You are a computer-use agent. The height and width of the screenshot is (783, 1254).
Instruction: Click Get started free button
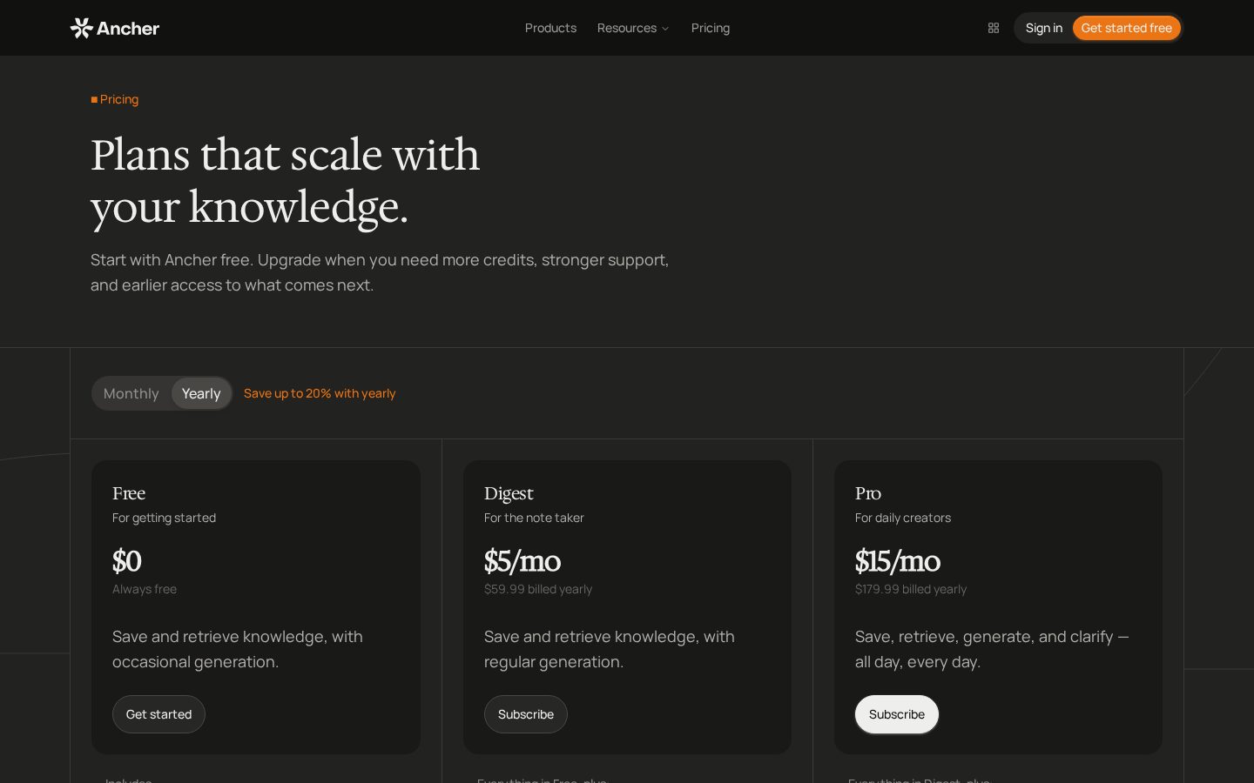[1126, 28]
